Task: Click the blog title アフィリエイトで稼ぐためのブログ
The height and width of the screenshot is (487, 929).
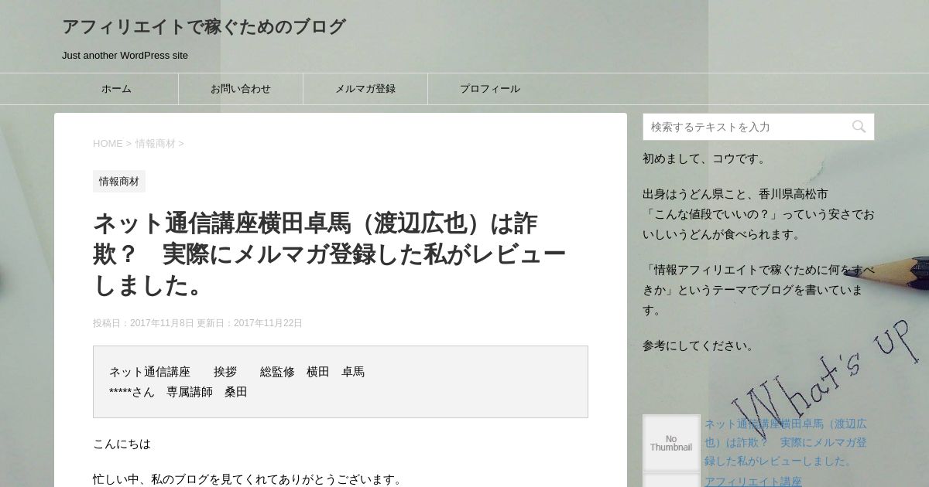Action: coord(204,27)
